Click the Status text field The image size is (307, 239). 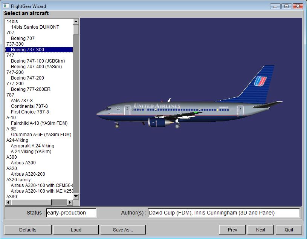pyautogui.click(x=71, y=213)
